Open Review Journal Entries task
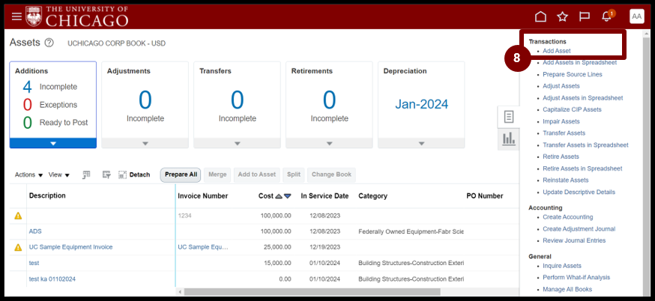The image size is (655, 301). click(x=574, y=240)
